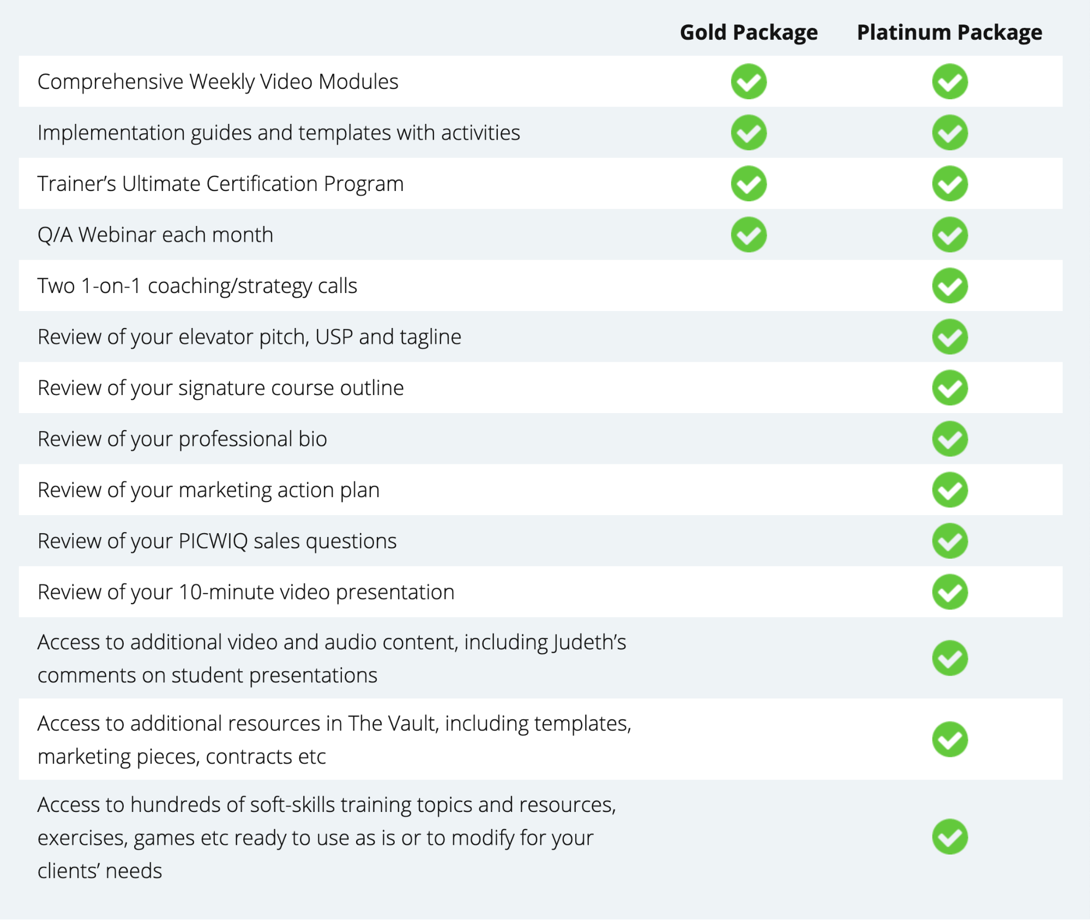1090x920 pixels.
Task: Click Platinum checkmark for professional bio review
Action: click(x=950, y=439)
